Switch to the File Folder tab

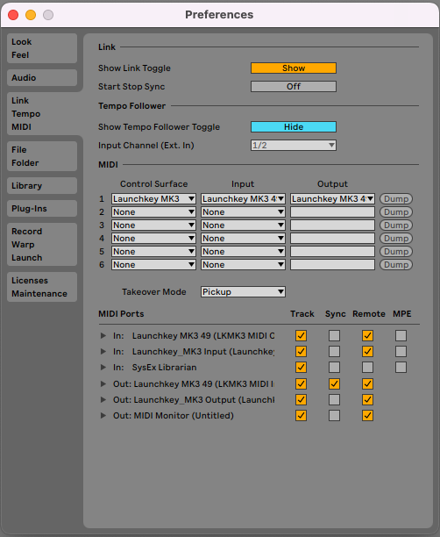(42, 156)
